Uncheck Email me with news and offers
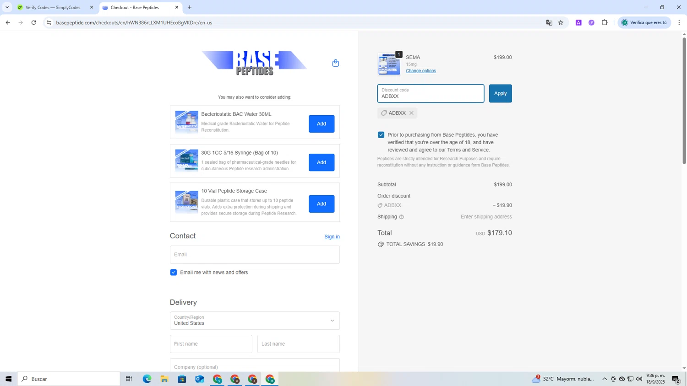The height and width of the screenshot is (386, 687). pyautogui.click(x=174, y=272)
